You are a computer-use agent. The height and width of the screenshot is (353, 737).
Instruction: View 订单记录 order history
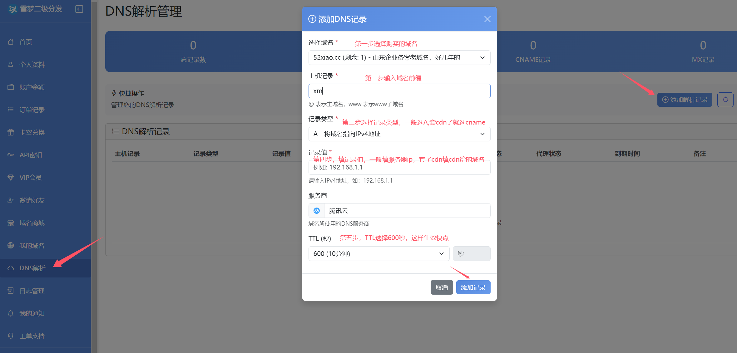pos(31,110)
